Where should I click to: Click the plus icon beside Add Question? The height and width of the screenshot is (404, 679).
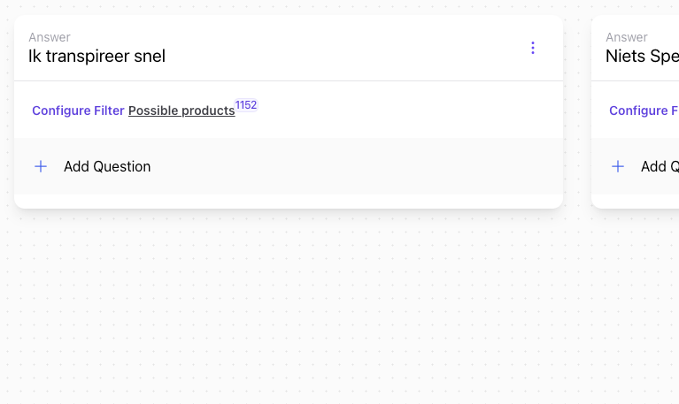[41, 166]
